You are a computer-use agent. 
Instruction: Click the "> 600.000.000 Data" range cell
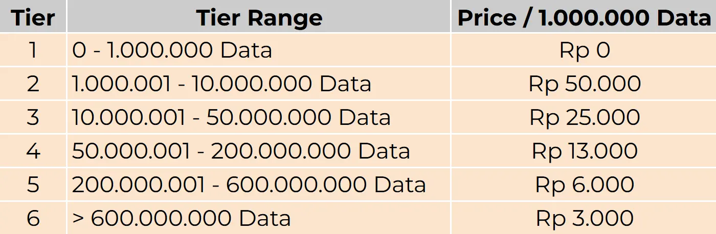click(182, 218)
